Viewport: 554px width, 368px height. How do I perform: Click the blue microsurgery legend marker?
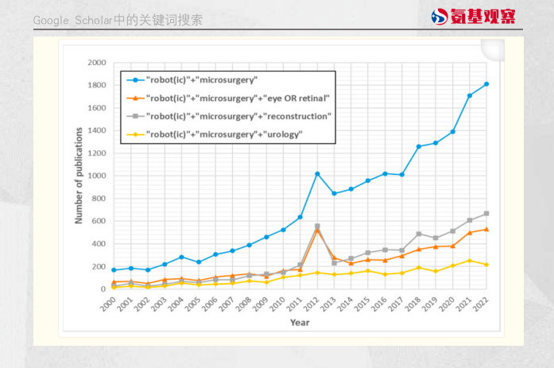tap(135, 80)
